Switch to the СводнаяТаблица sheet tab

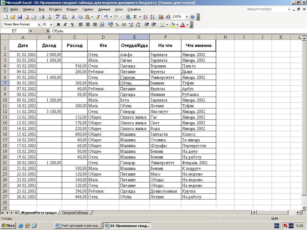click(75, 213)
